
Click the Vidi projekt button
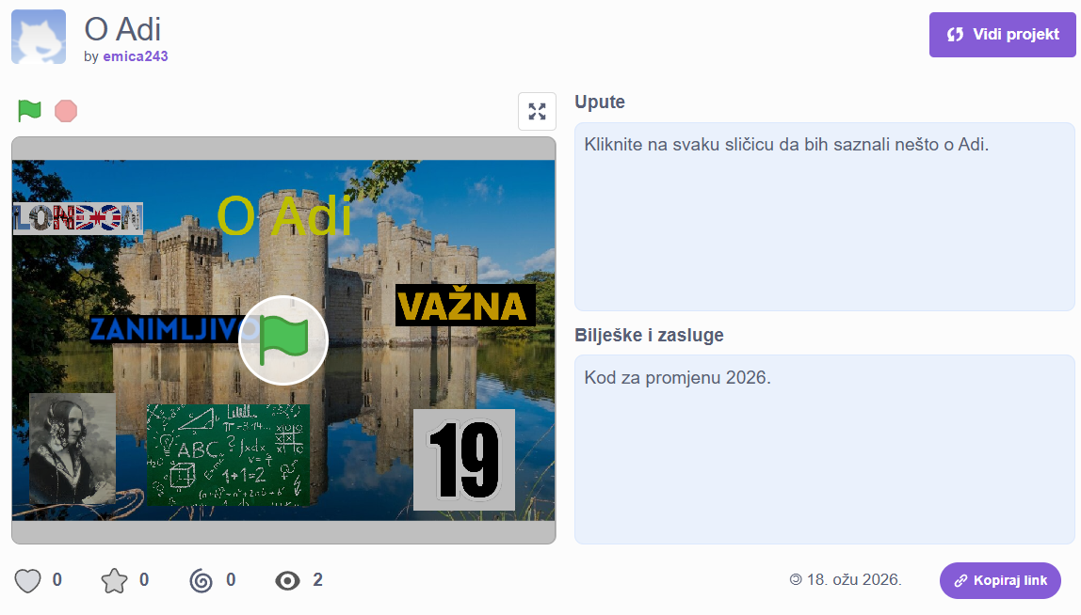[1002, 35]
